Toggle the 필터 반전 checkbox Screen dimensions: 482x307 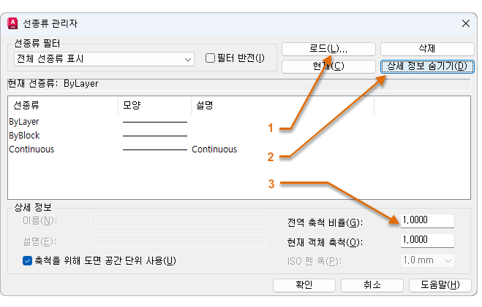(x=211, y=58)
